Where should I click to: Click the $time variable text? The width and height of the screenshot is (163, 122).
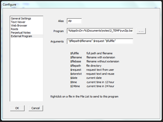(x=73, y=82)
